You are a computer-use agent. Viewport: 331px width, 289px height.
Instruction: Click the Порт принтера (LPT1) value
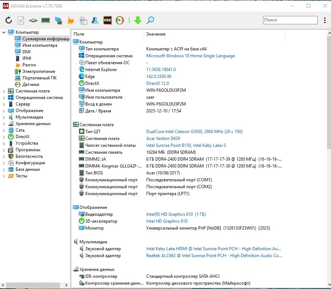click(168, 194)
